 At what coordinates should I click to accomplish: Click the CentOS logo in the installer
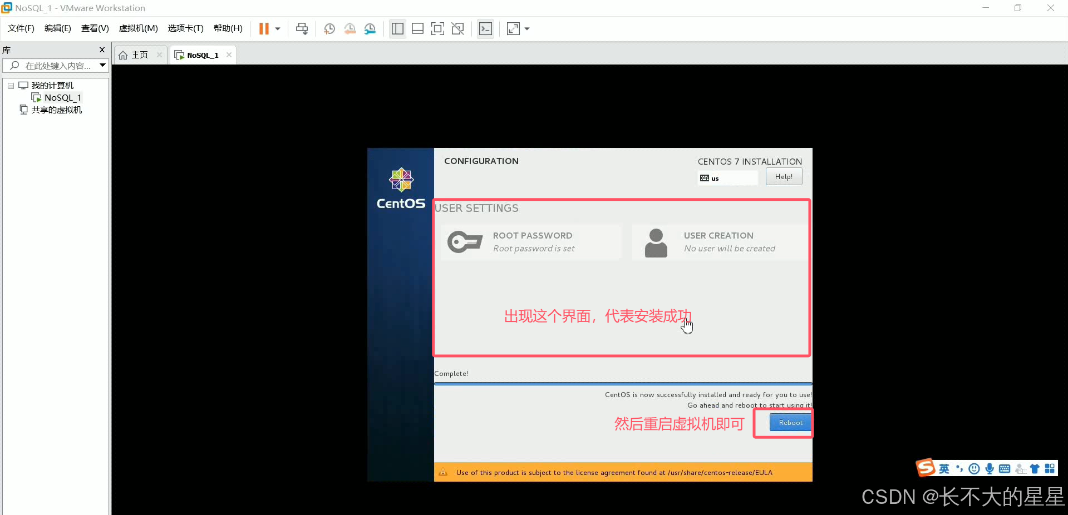pyautogui.click(x=401, y=189)
